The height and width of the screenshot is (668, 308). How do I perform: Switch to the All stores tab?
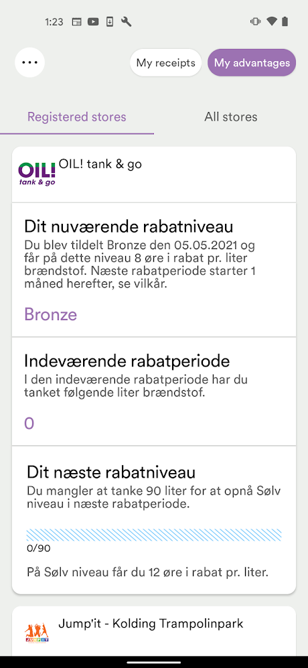click(x=231, y=117)
